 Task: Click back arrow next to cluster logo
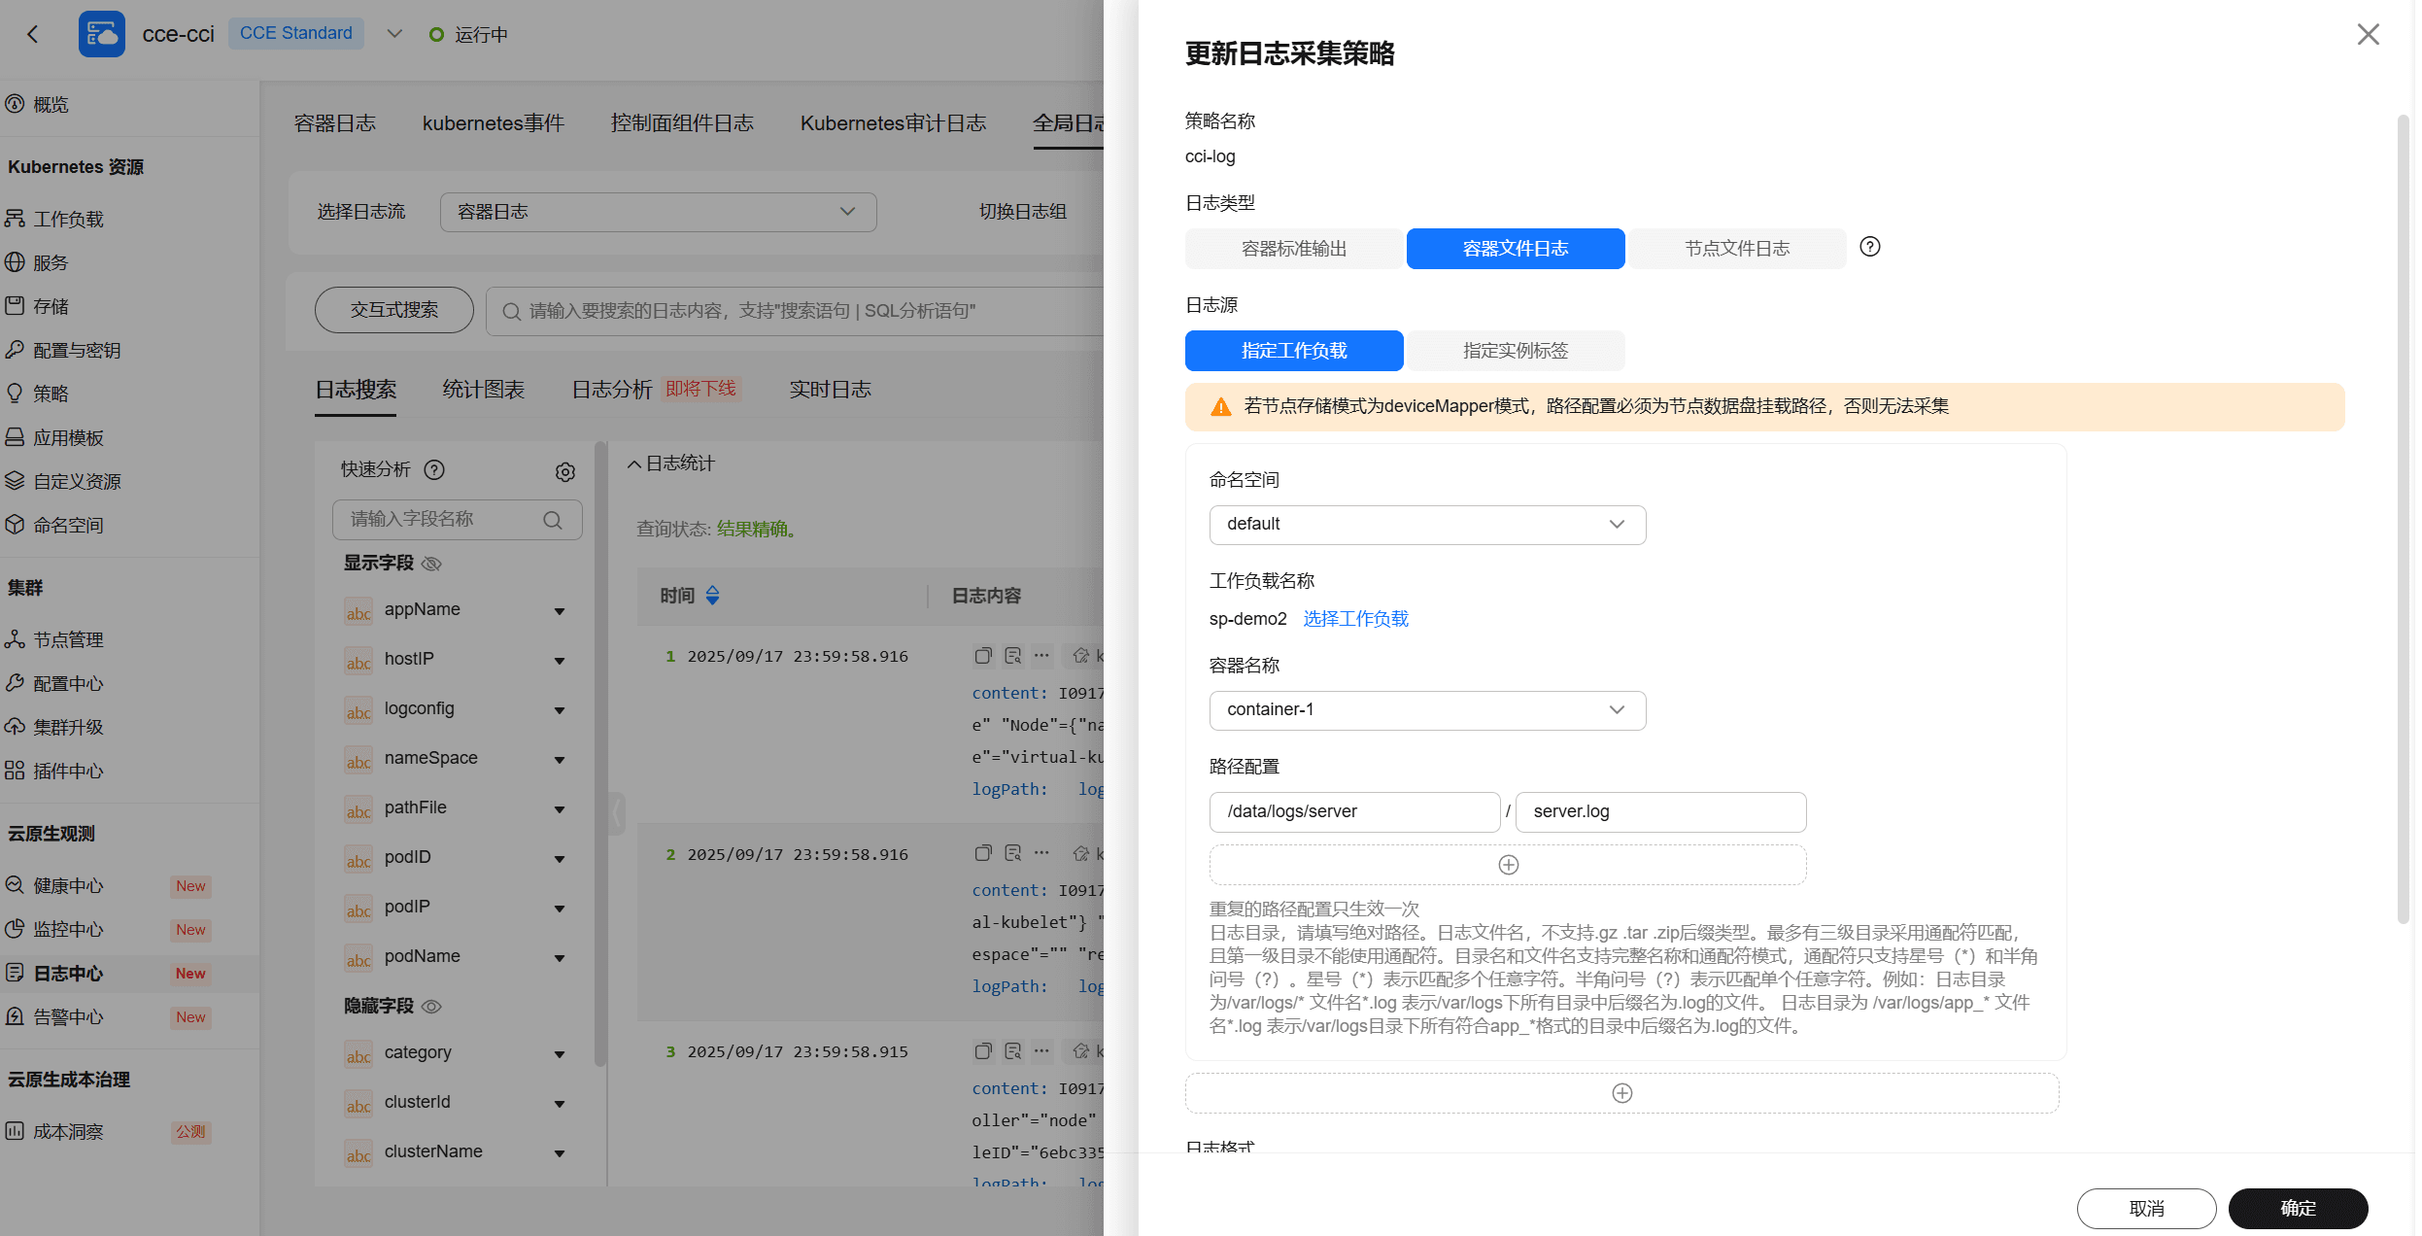pos(33,35)
